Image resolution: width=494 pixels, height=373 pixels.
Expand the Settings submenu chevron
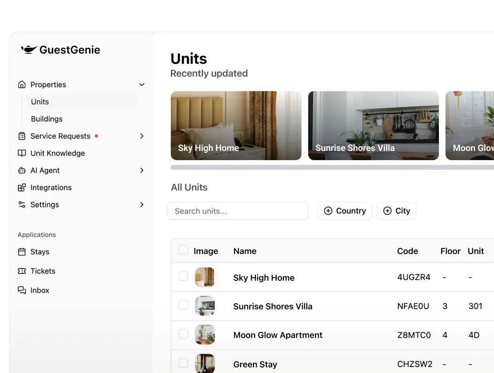coord(142,205)
